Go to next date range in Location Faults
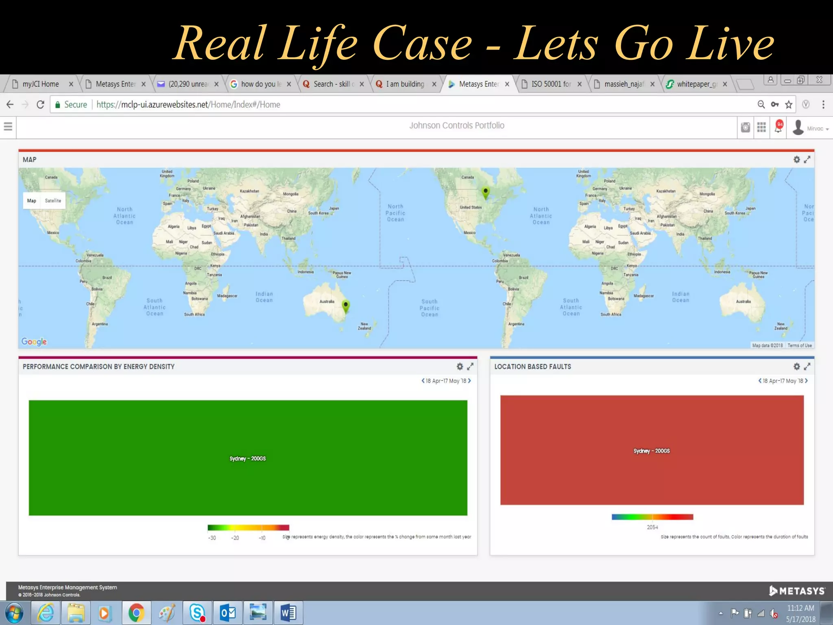This screenshot has width=833, height=625. tap(806, 381)
